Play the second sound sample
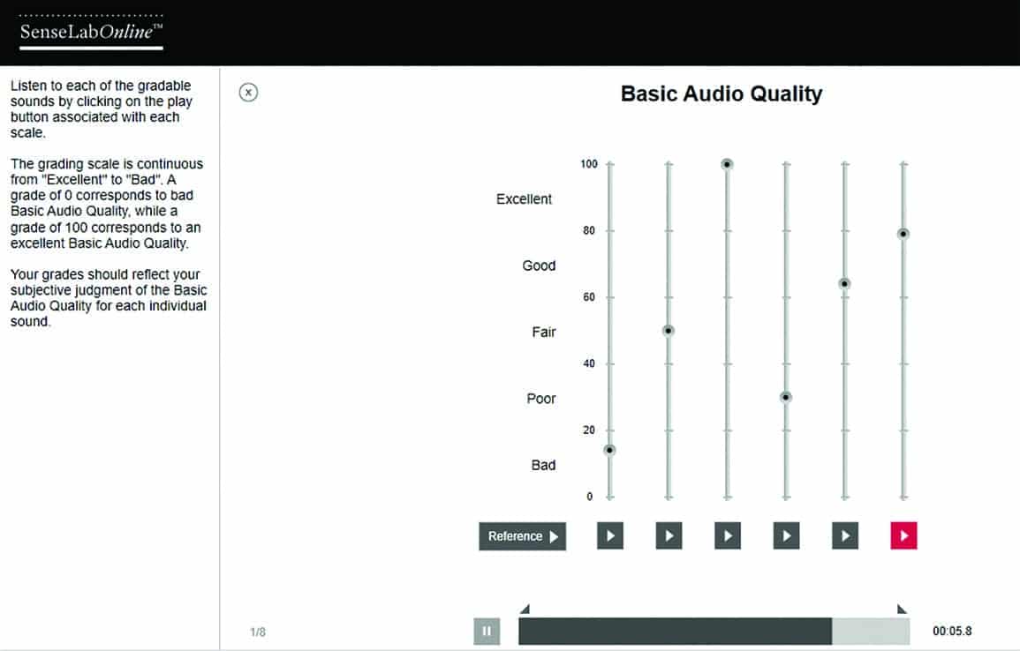Image resolution: width=1020 pixels, height=651 pixels. pyautogui.click(x=669, y=535)
